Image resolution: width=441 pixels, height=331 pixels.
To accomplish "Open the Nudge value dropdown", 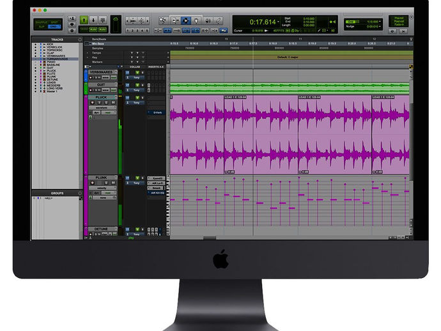I will coord(380,26).
